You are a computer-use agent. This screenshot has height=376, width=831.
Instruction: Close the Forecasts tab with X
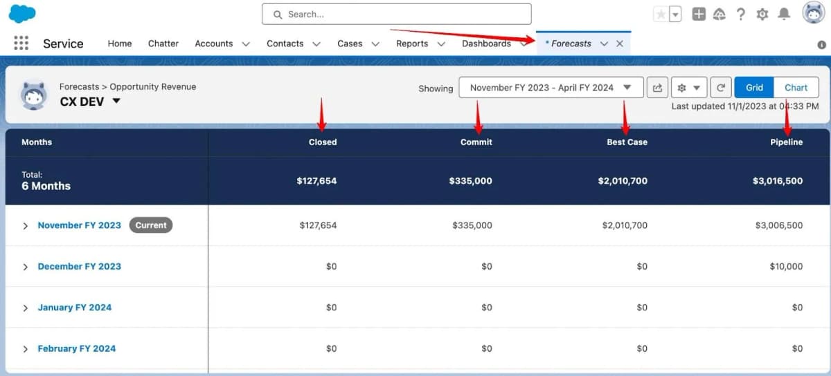point(620,44)
